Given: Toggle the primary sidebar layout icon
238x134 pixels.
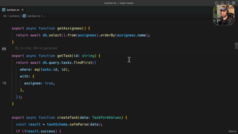Looking at the screenshot, I should coord(216,3).
